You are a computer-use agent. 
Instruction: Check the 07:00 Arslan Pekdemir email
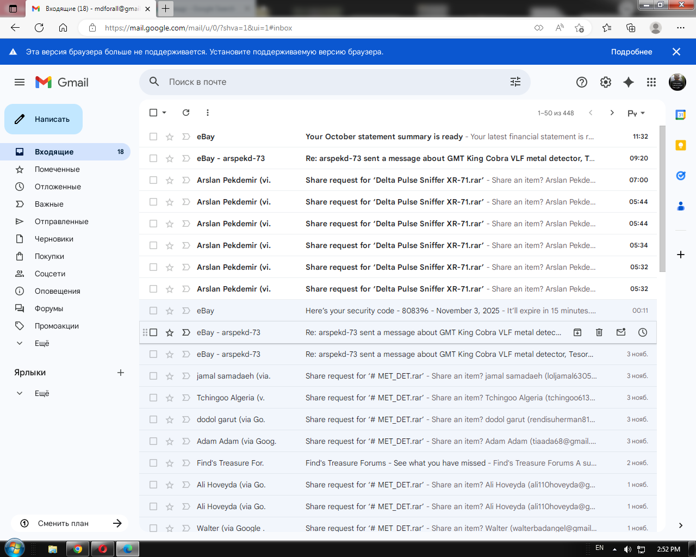pos(153,180)
